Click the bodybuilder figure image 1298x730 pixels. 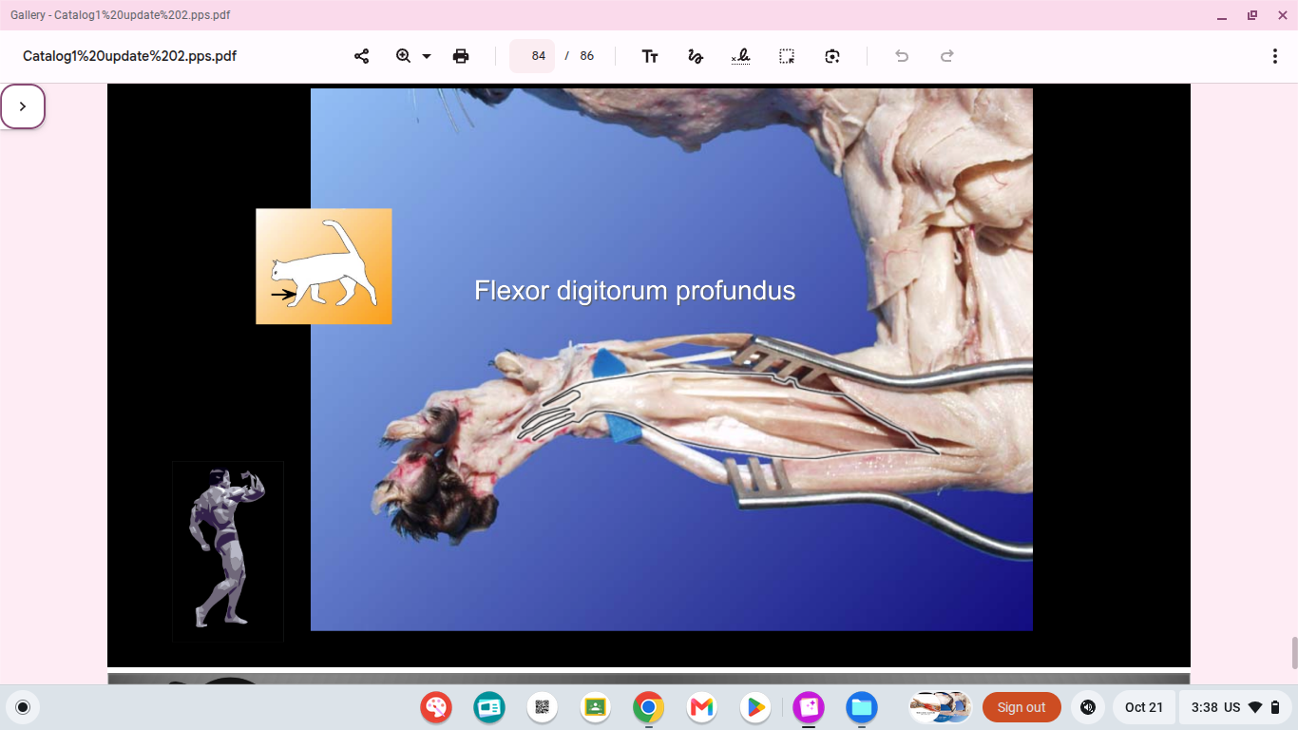pyautogui.click(x=228, y=551)
